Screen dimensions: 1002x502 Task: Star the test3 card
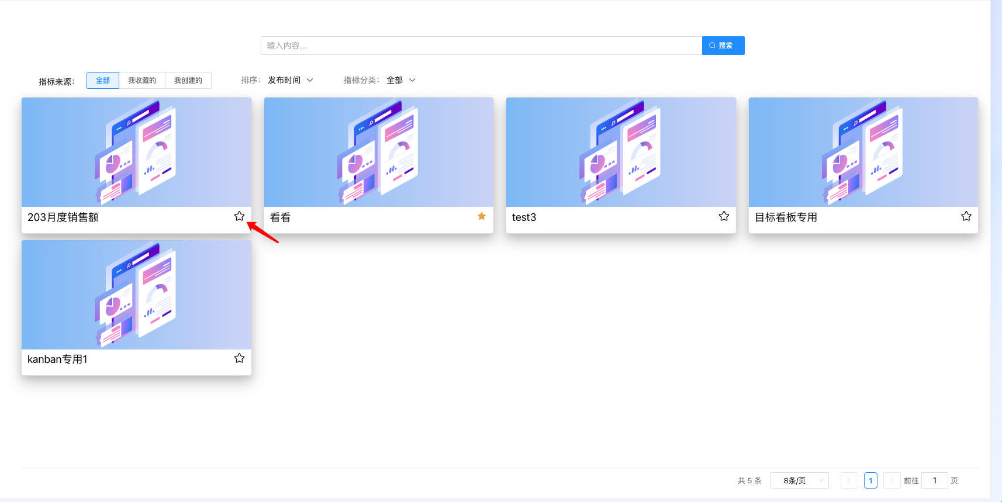click(x=724, y=216)
